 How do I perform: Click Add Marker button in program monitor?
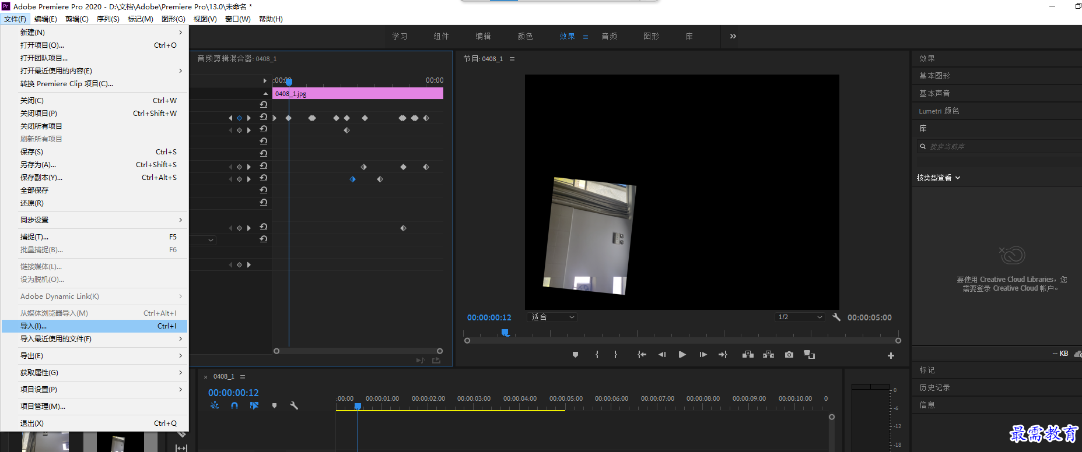575,355
